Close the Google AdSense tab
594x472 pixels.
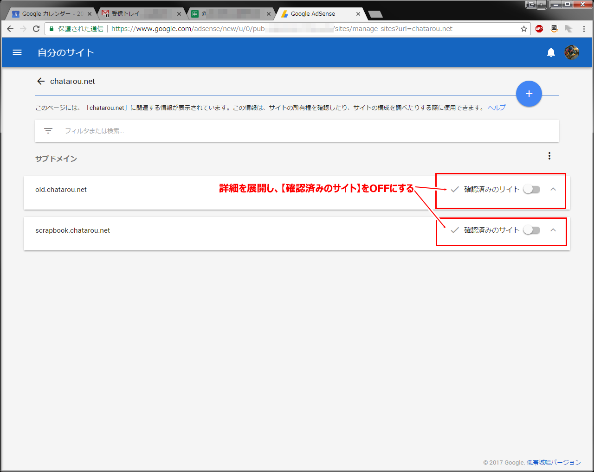(x=358, y=14)
